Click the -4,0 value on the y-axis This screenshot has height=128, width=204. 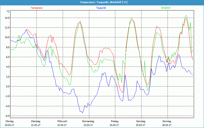[x=7, y=106]
